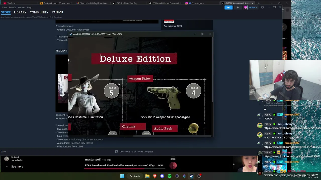Switch to the Gmail order browser tab
This screenshot has width=321, height=180.
92,3
